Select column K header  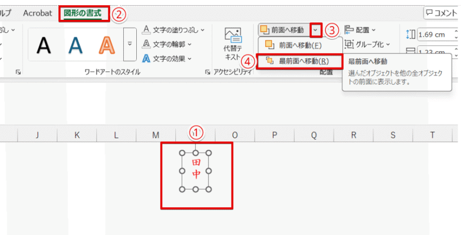[x=77, y=135]
